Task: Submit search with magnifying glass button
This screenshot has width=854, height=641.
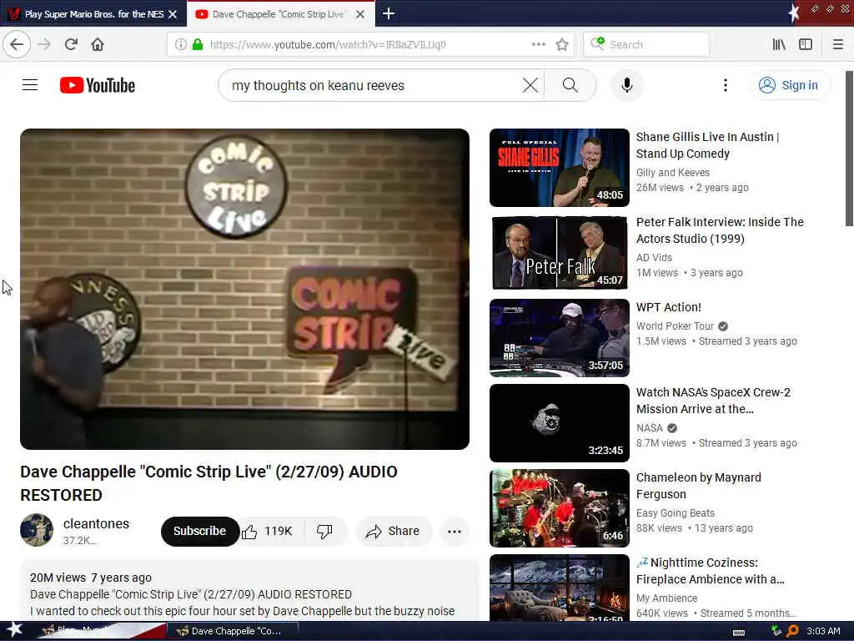Action: tap(570, 85)
